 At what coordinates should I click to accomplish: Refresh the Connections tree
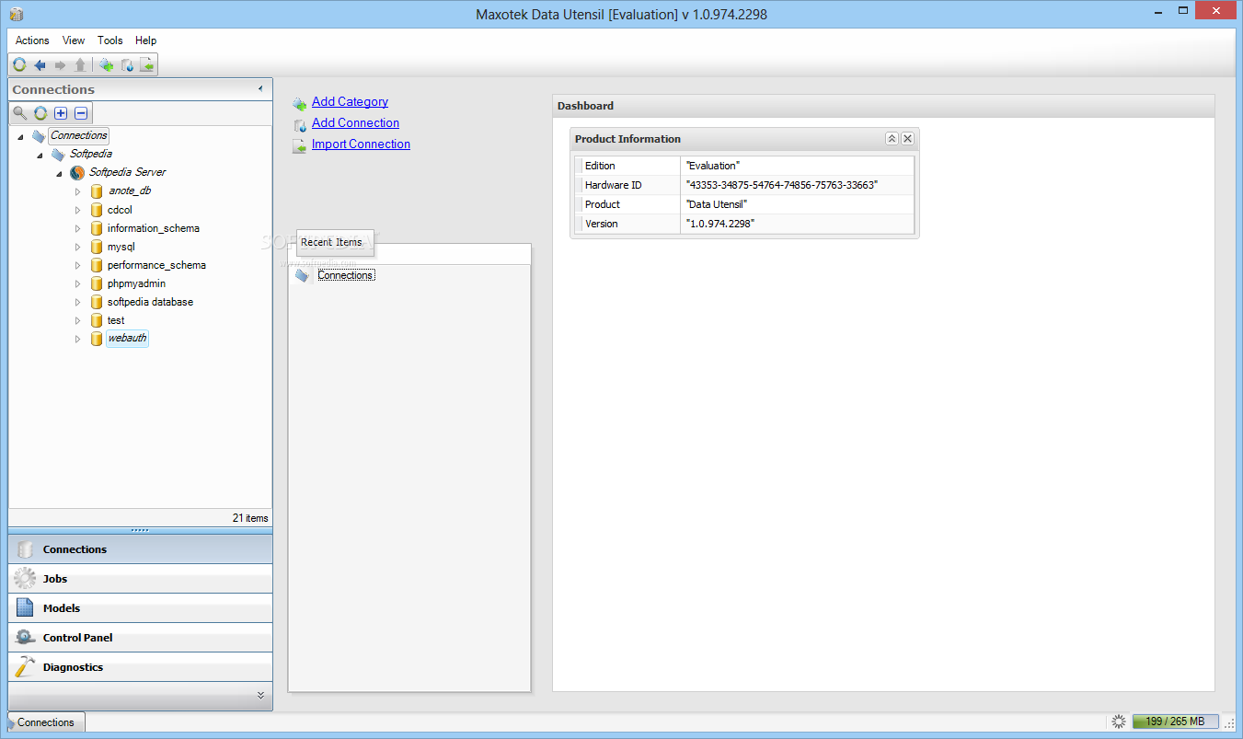pos(40,113)
